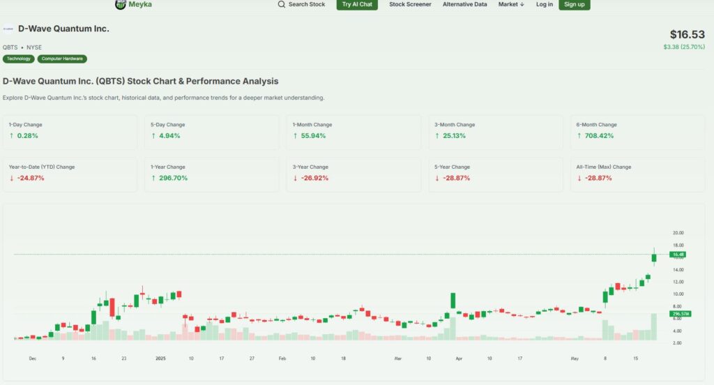The image size is (714, 385).
Task: Click the 5-Year Change value -28.87%
Action: tap(456, 178)
